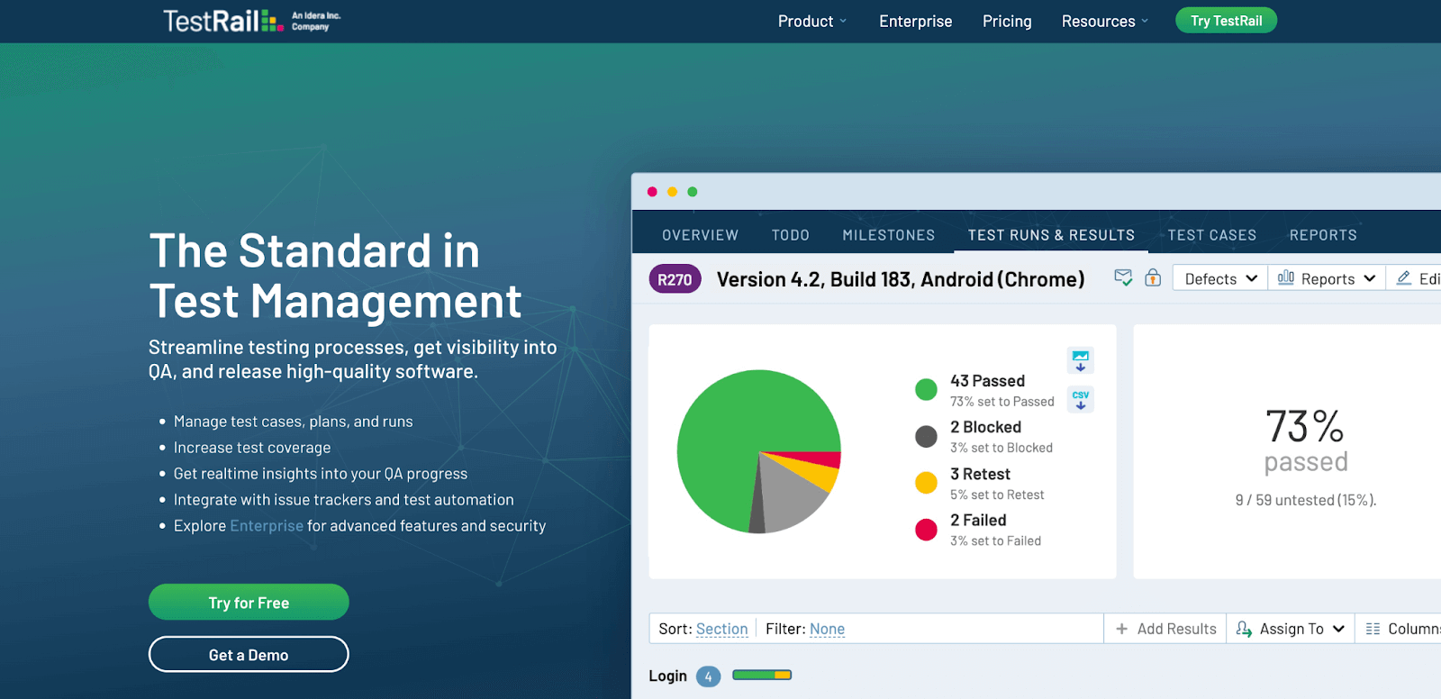
Task: Download the chart as an image
Action: pos(1081,361)
